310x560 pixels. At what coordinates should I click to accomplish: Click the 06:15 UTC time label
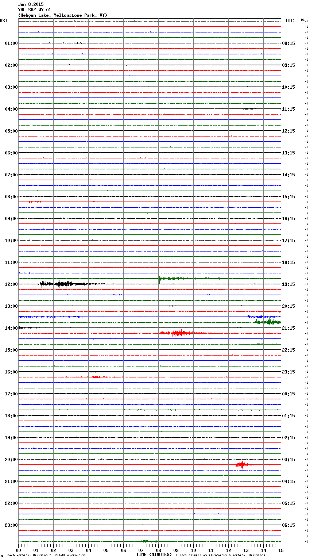tap(288, 525)
